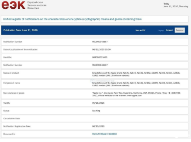Click the EEK logo

click(13, 5)
